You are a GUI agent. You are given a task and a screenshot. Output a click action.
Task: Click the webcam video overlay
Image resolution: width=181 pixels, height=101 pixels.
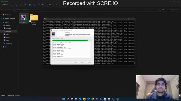pos(157,87)
